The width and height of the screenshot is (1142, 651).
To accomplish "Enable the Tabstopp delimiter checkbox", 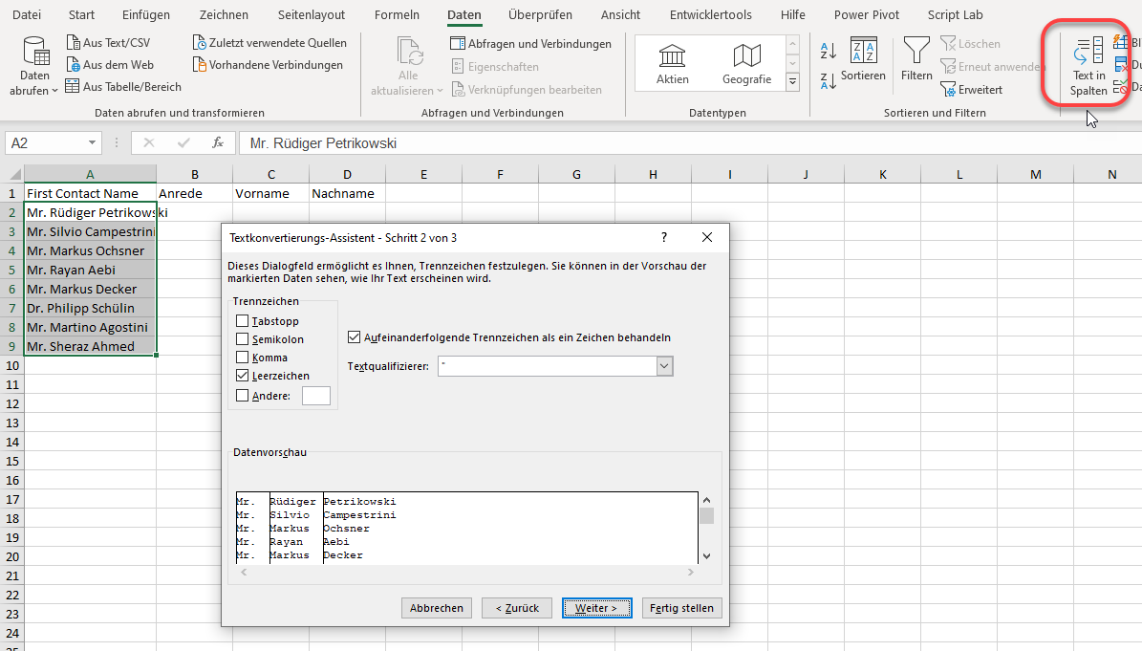I will coord(243,321).
